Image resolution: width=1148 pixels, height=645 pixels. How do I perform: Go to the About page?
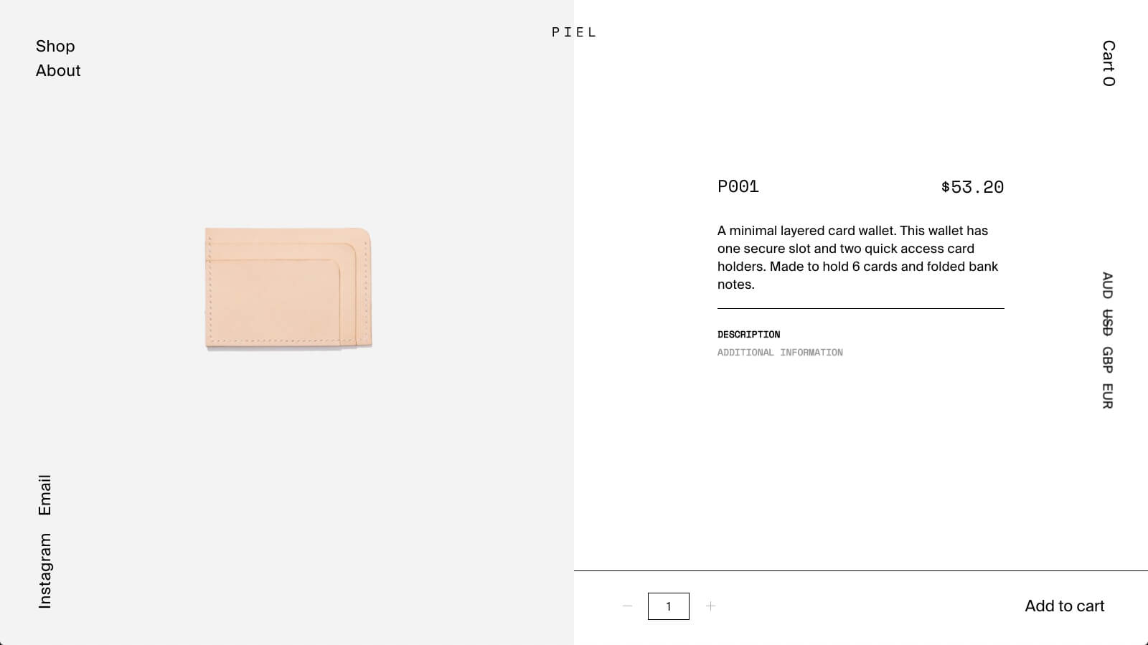(x=58, y=70)
